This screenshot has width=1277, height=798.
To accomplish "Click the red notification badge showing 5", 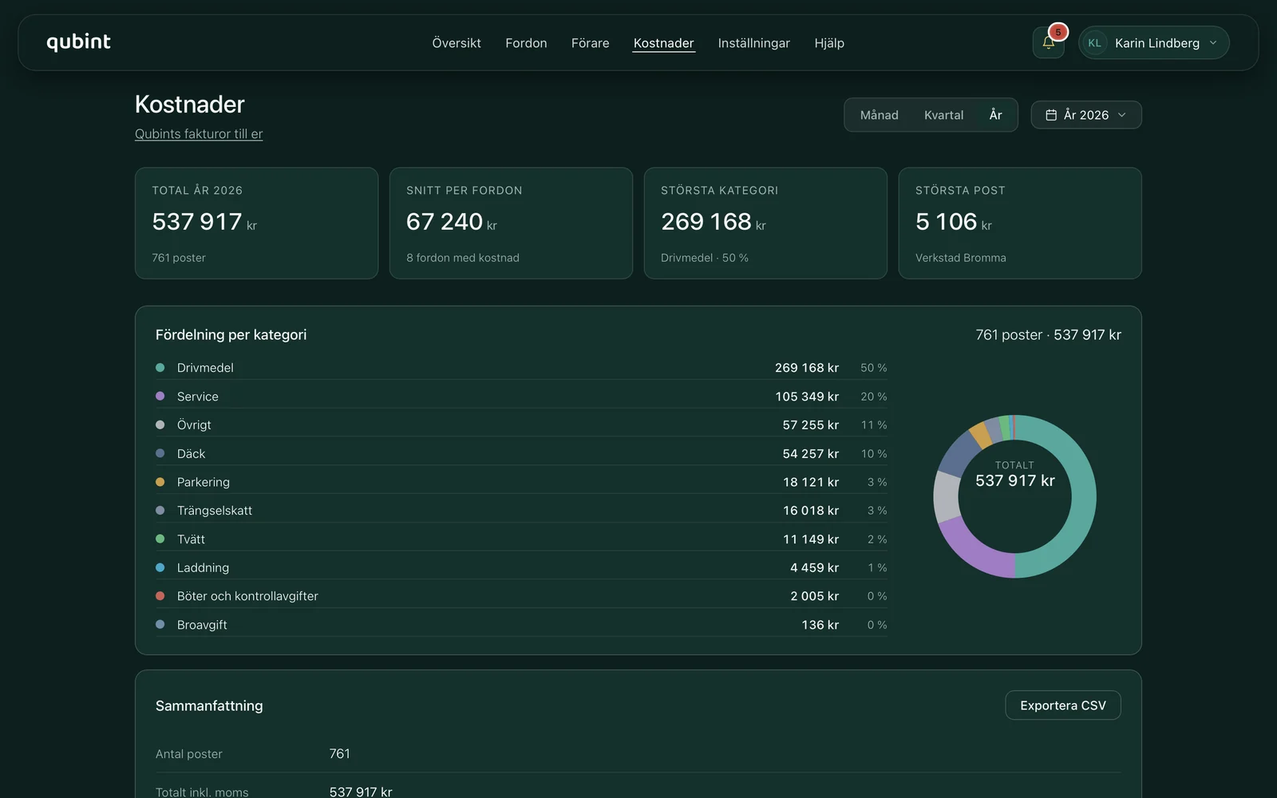I will 1058,32.
